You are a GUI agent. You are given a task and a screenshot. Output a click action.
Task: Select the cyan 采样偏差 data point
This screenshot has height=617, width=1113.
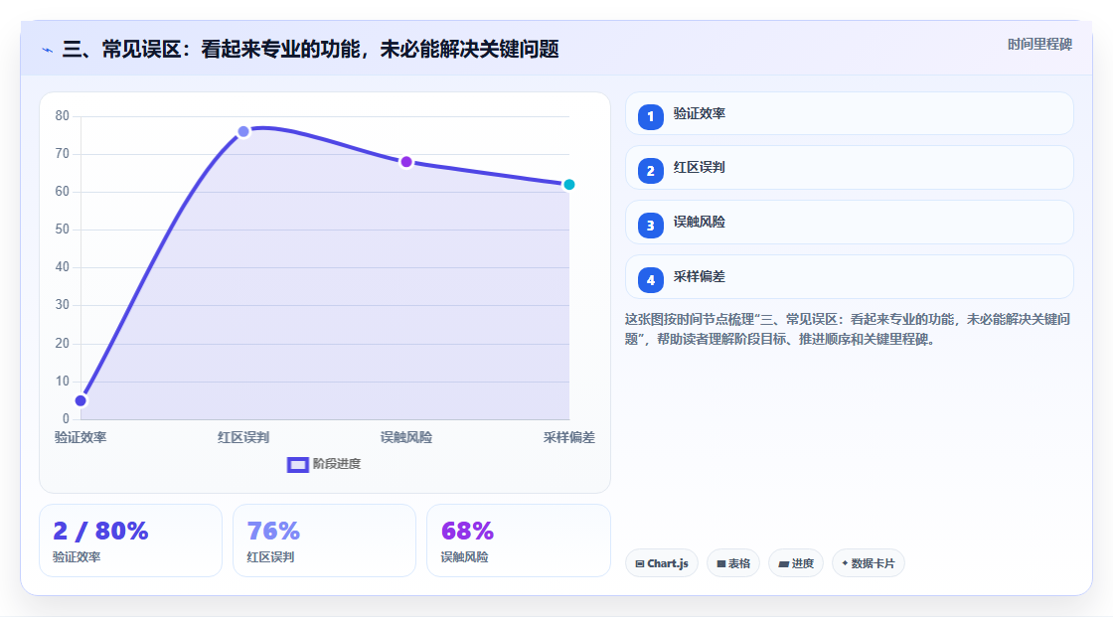point(568,185)
